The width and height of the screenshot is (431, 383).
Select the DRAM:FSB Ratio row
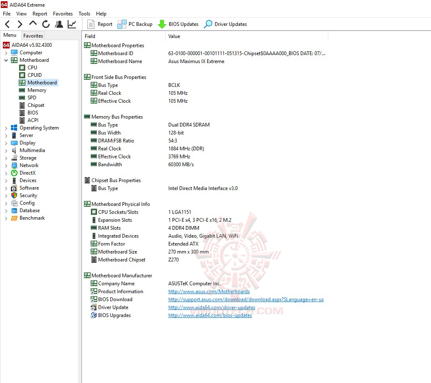coord(205,141)
